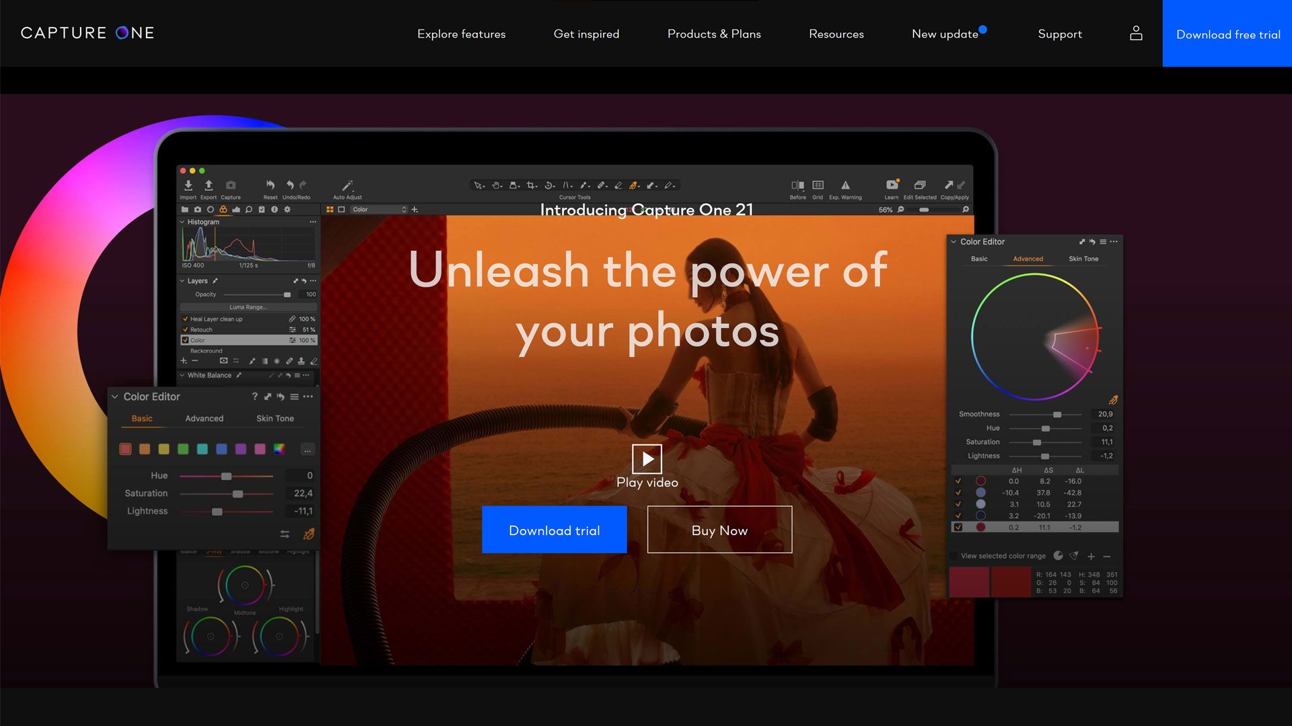Screen dimensions: 1292x726
Task: Click the Export icon in app toolbar
Action: pos(209,185)
